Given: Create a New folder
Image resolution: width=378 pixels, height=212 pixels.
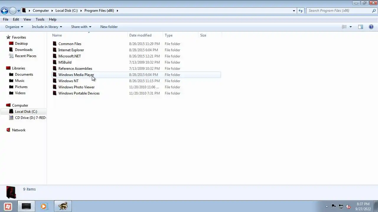Looking at the screenshot, I should (109, 27).
